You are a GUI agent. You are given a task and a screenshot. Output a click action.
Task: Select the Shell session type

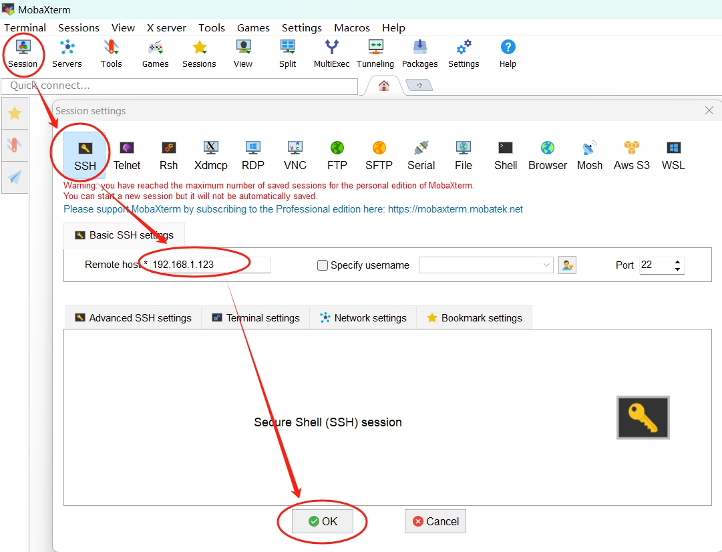506,155
